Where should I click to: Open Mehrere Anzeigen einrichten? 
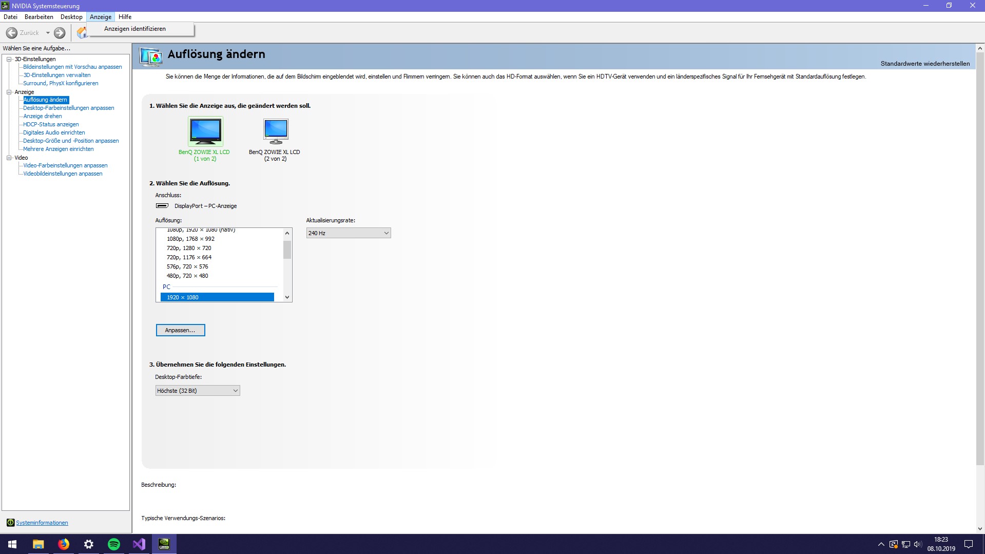coord(59,149)
